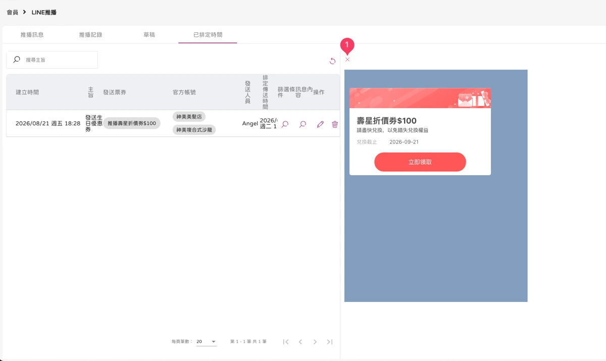Click the 發送人員 column header

point(247,92)
